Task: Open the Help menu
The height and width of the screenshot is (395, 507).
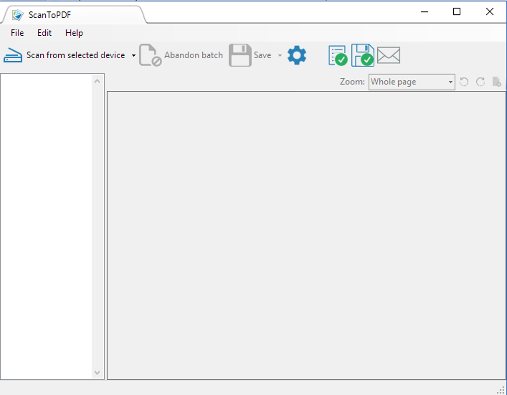Action: pos(74,33)
